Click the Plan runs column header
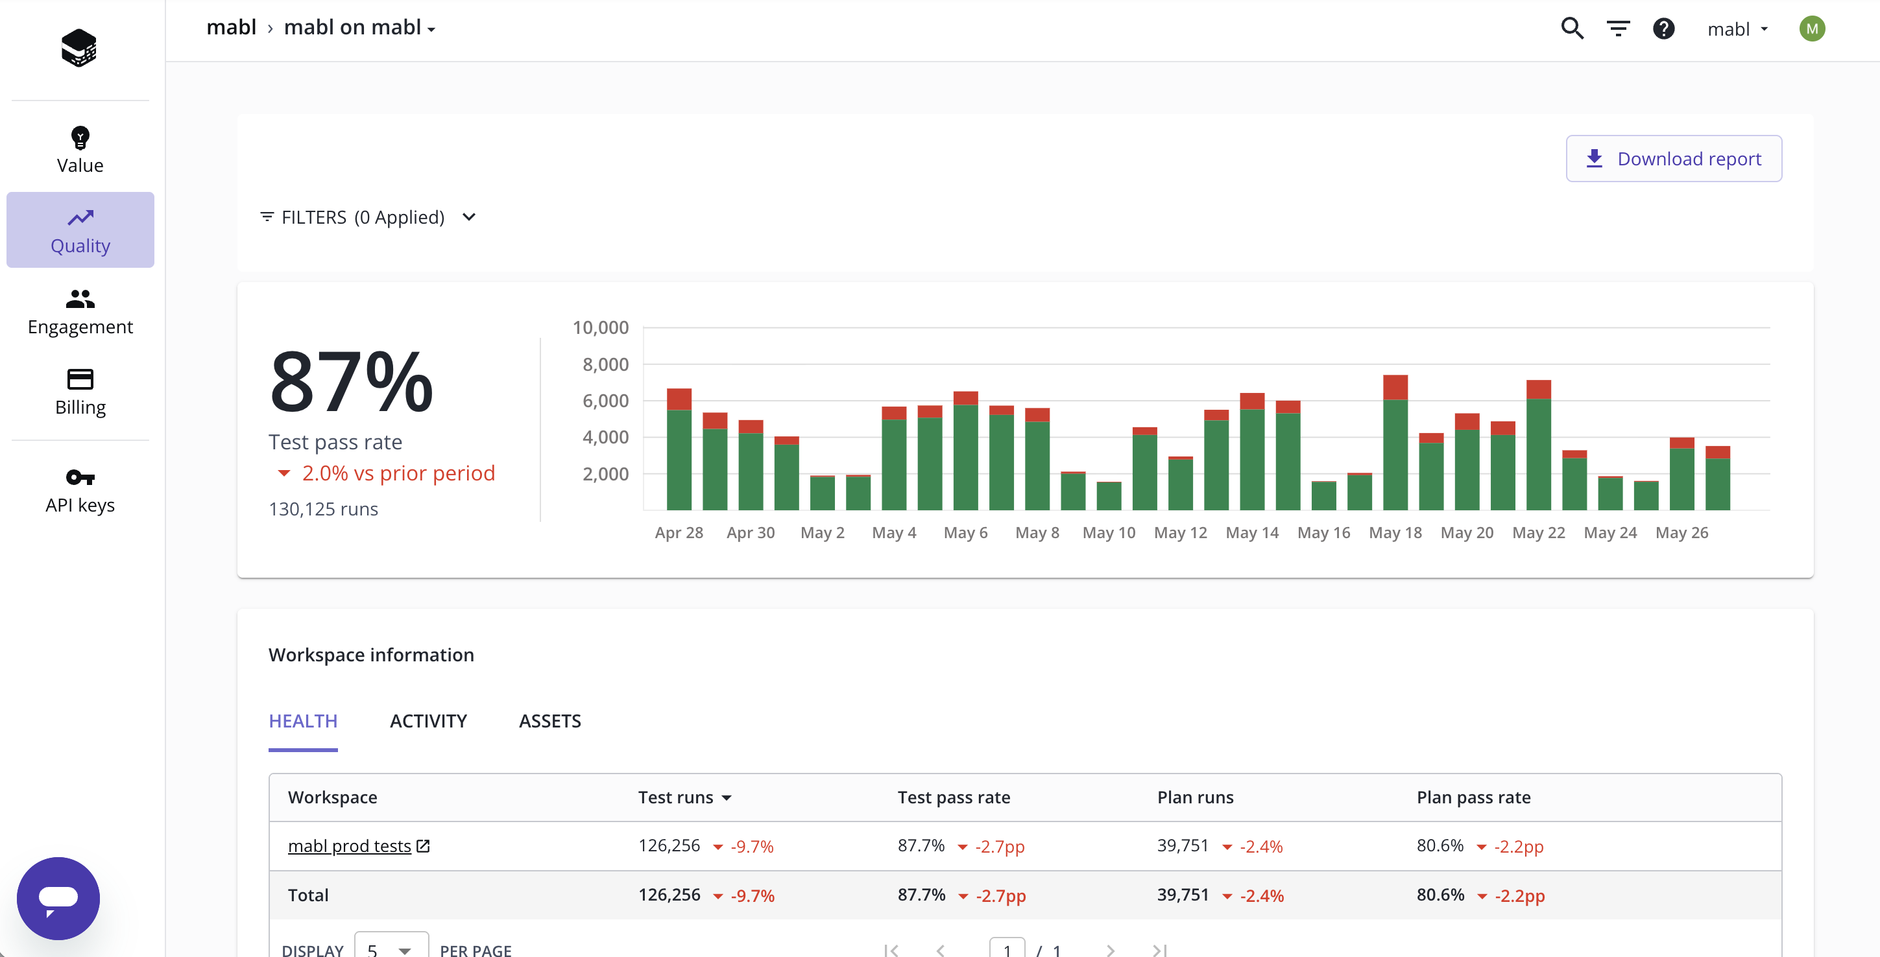Viewport: 1880px width, 957px height. tap(1195, 797)
